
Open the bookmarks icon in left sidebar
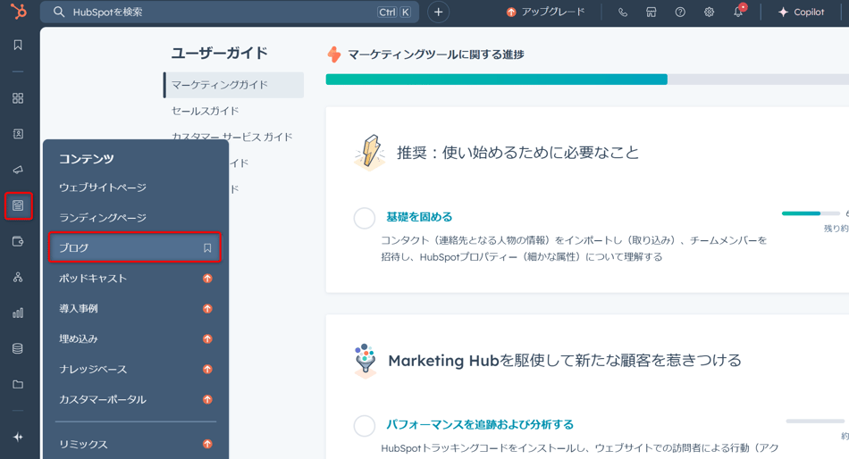18,45
